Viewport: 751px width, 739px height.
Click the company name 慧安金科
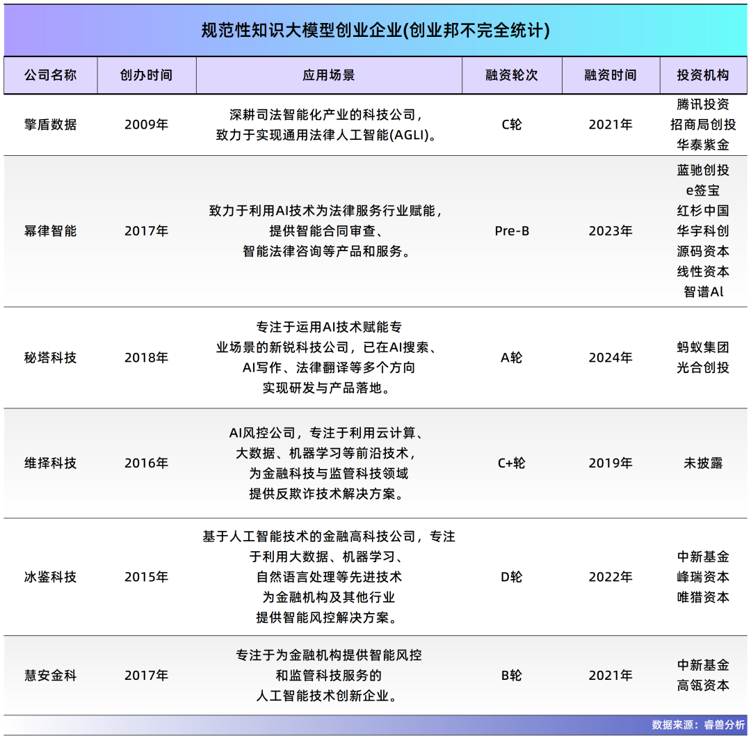[49, 675]
